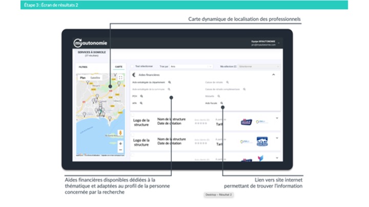This screenshot has width=369, height=207.
Task: Open the Ma sélection dropdown
Action: click(259, 66)
